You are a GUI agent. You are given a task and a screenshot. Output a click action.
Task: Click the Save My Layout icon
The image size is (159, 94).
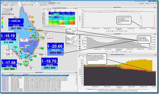(40, 3)
